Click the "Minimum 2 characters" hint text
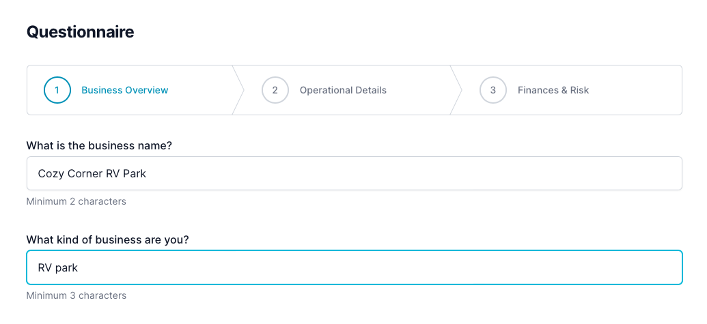This screenshot has width=707, height=324. coord(76,201)
